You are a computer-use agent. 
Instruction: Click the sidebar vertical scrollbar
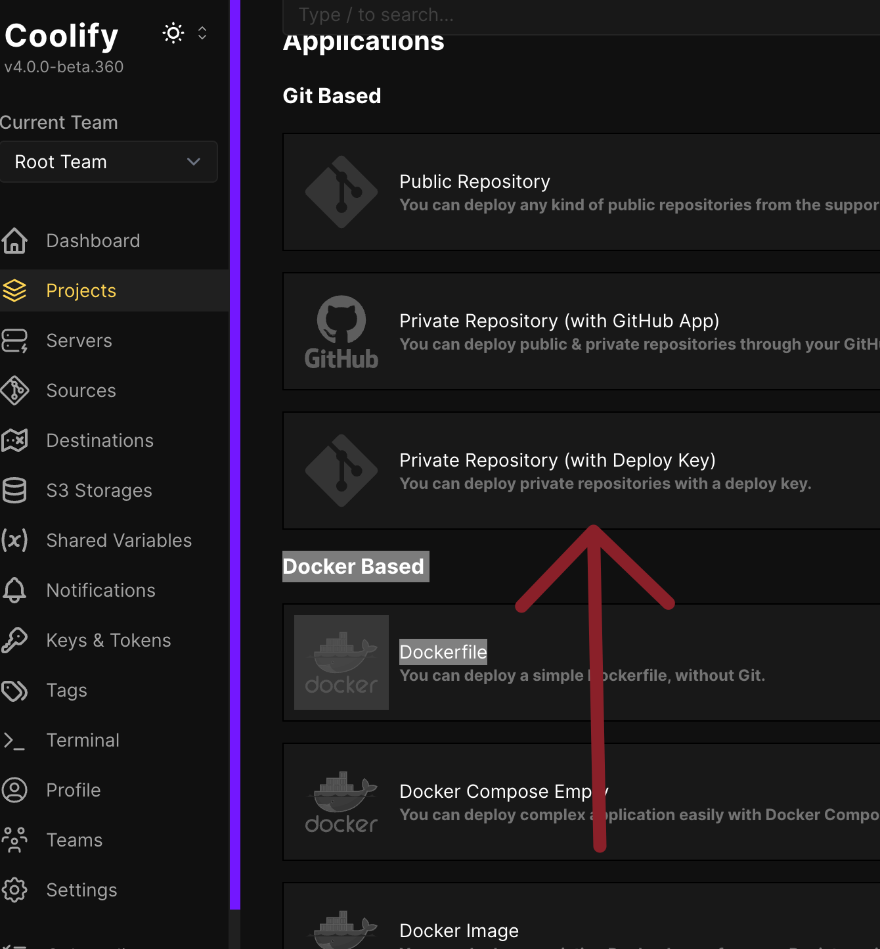coord(235,455)
